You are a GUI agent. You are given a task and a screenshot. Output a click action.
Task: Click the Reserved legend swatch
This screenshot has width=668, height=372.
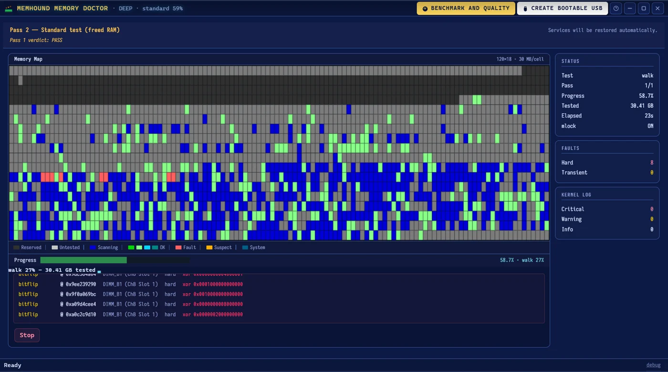17,248
